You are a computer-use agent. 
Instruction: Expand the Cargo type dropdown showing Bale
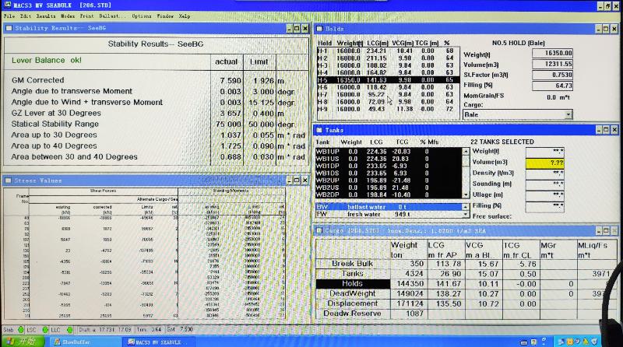coord(568,114)
